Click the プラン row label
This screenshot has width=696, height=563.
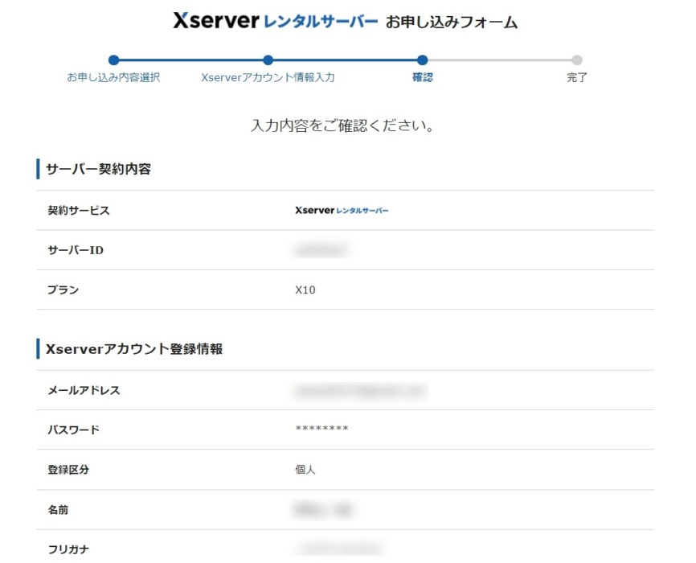tap(63, 290)
